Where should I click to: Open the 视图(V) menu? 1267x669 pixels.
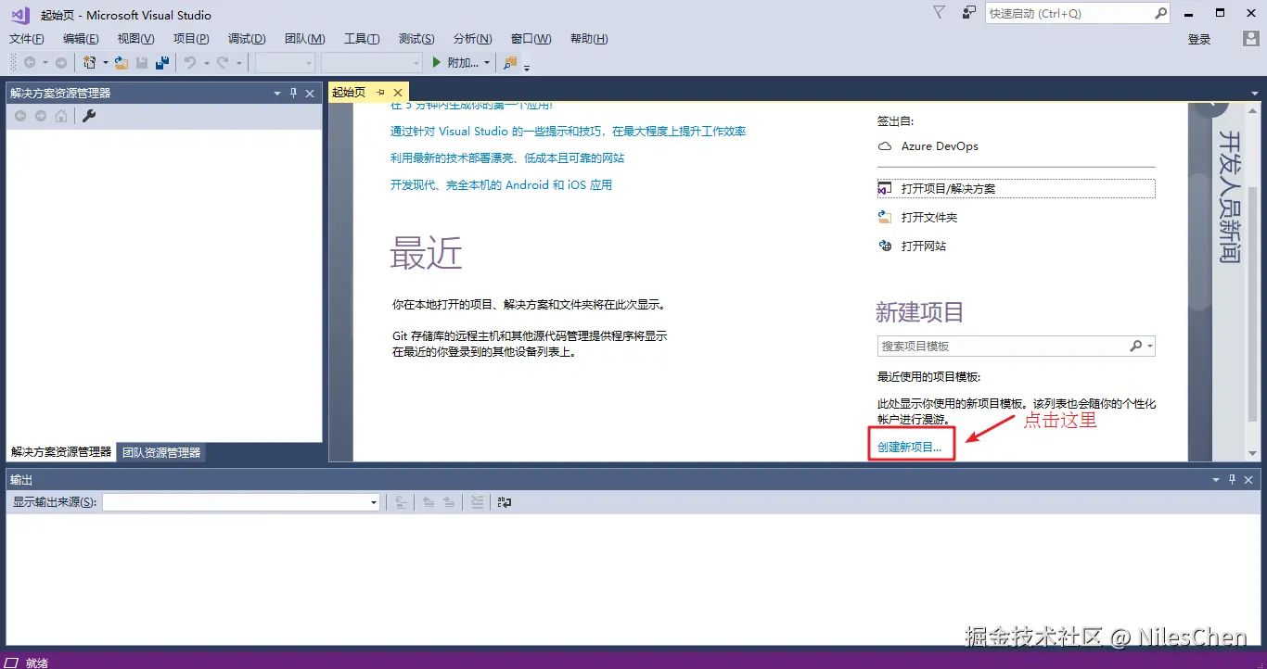click(136, 39)
